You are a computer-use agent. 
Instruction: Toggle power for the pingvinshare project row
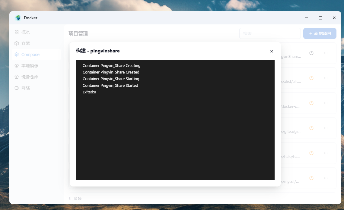(311, 53)
